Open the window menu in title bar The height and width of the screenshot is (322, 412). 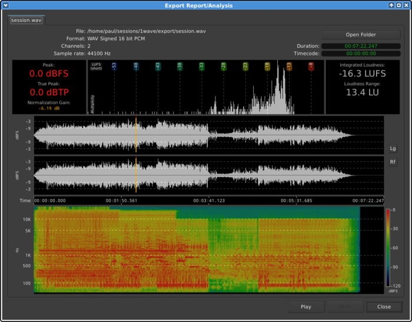coord(5,5)
